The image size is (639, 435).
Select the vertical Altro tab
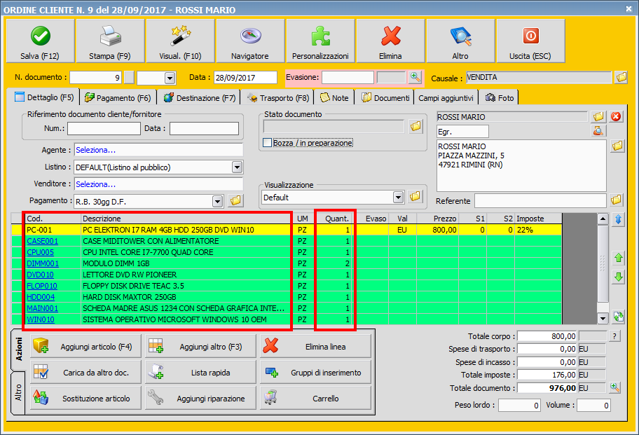coord(18,392)
